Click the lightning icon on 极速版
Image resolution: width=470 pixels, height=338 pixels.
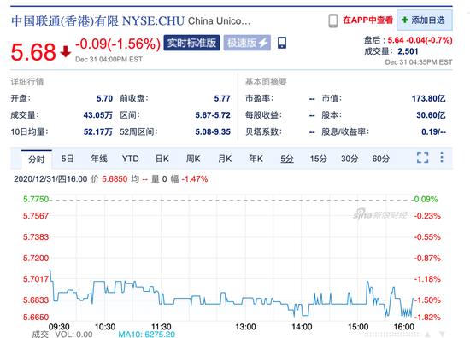click(x=263, y=43)
